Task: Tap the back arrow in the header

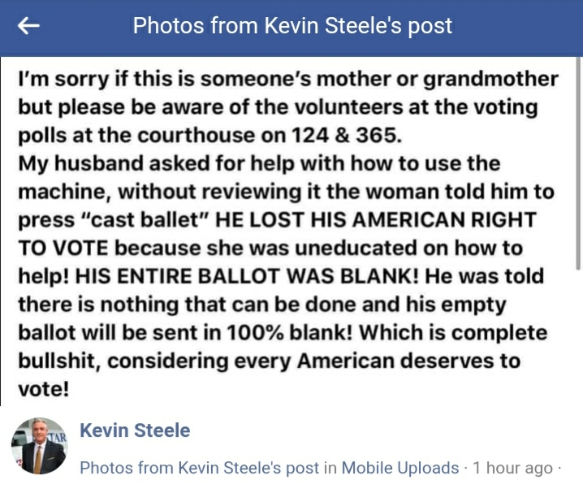Action: click(29, 26)
